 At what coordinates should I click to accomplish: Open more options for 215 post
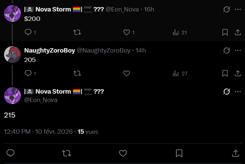[238, 92]
